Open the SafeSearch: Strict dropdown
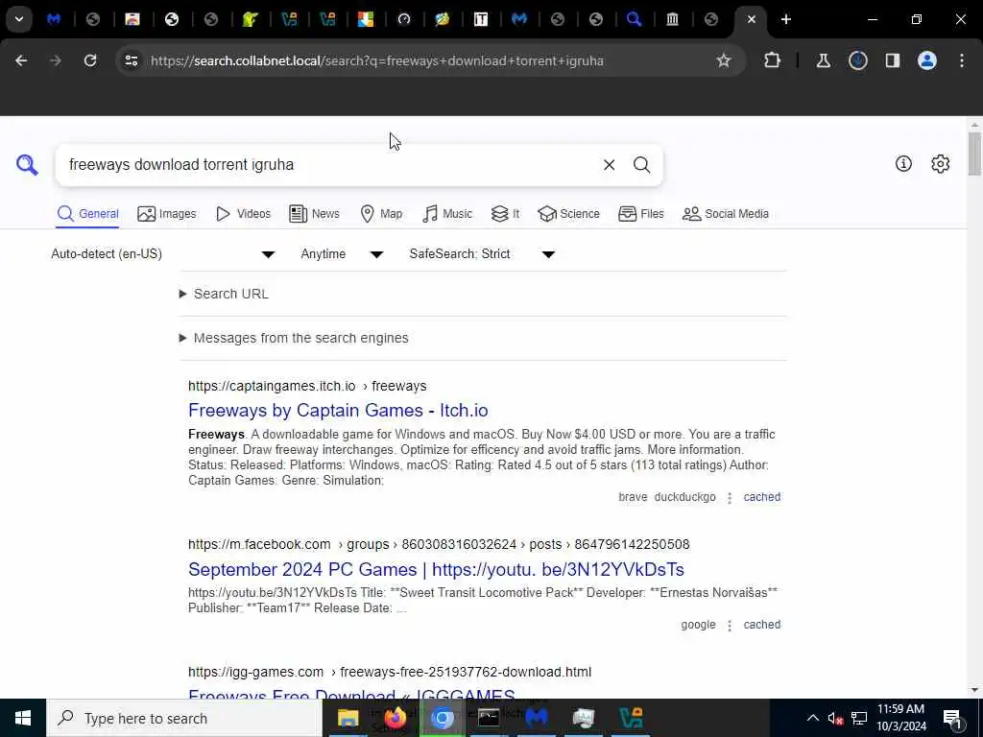Screen dimensions: 983x737 (482, 253)
